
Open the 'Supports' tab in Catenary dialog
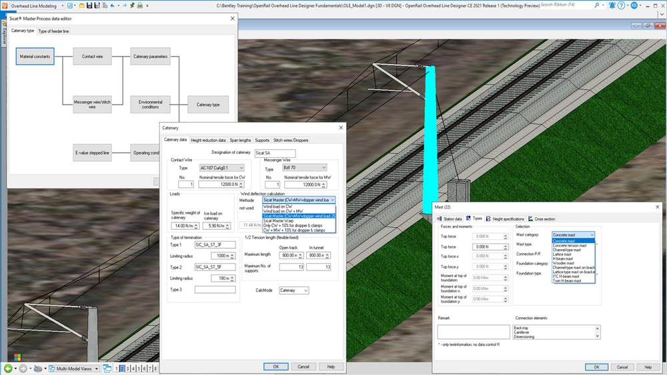pos(262,140)
